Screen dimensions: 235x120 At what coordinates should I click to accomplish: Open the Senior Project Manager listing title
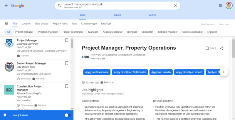click(x=31, y=63)
